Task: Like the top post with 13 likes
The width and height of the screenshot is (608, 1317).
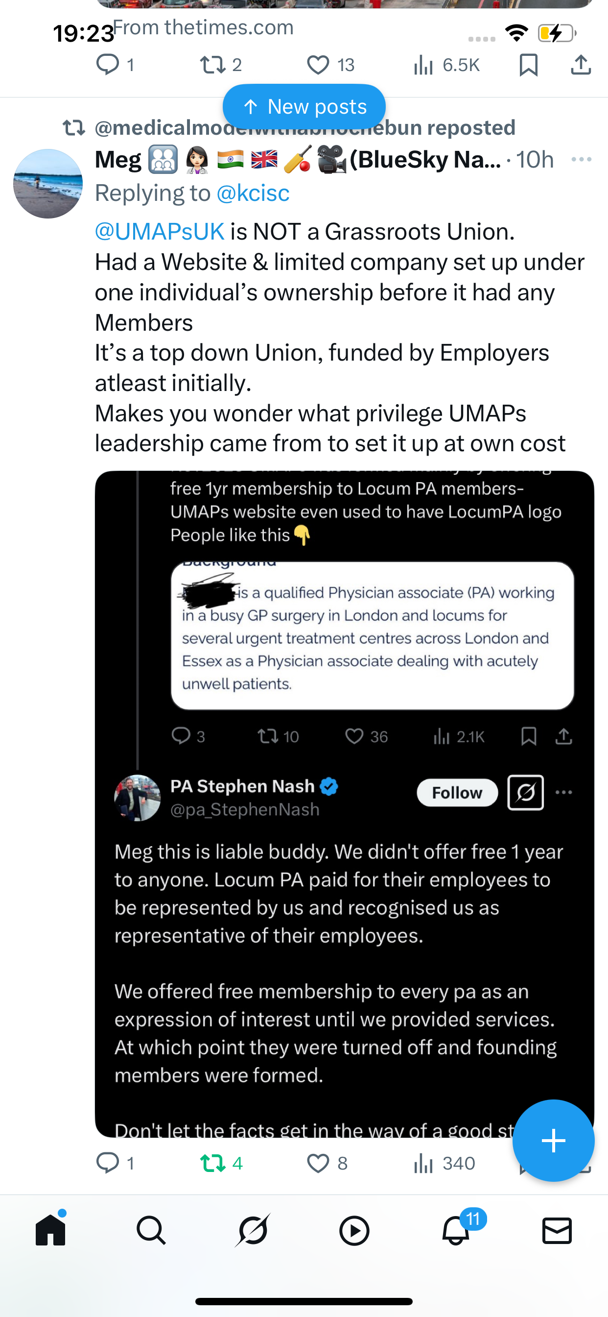Action: click(x=318, y=65)
